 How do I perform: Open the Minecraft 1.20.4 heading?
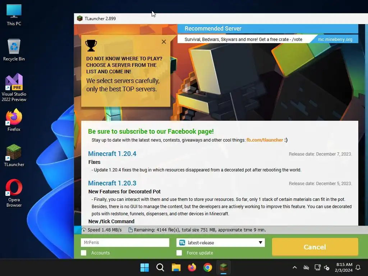pyautogui.click(x=112, y=154)
